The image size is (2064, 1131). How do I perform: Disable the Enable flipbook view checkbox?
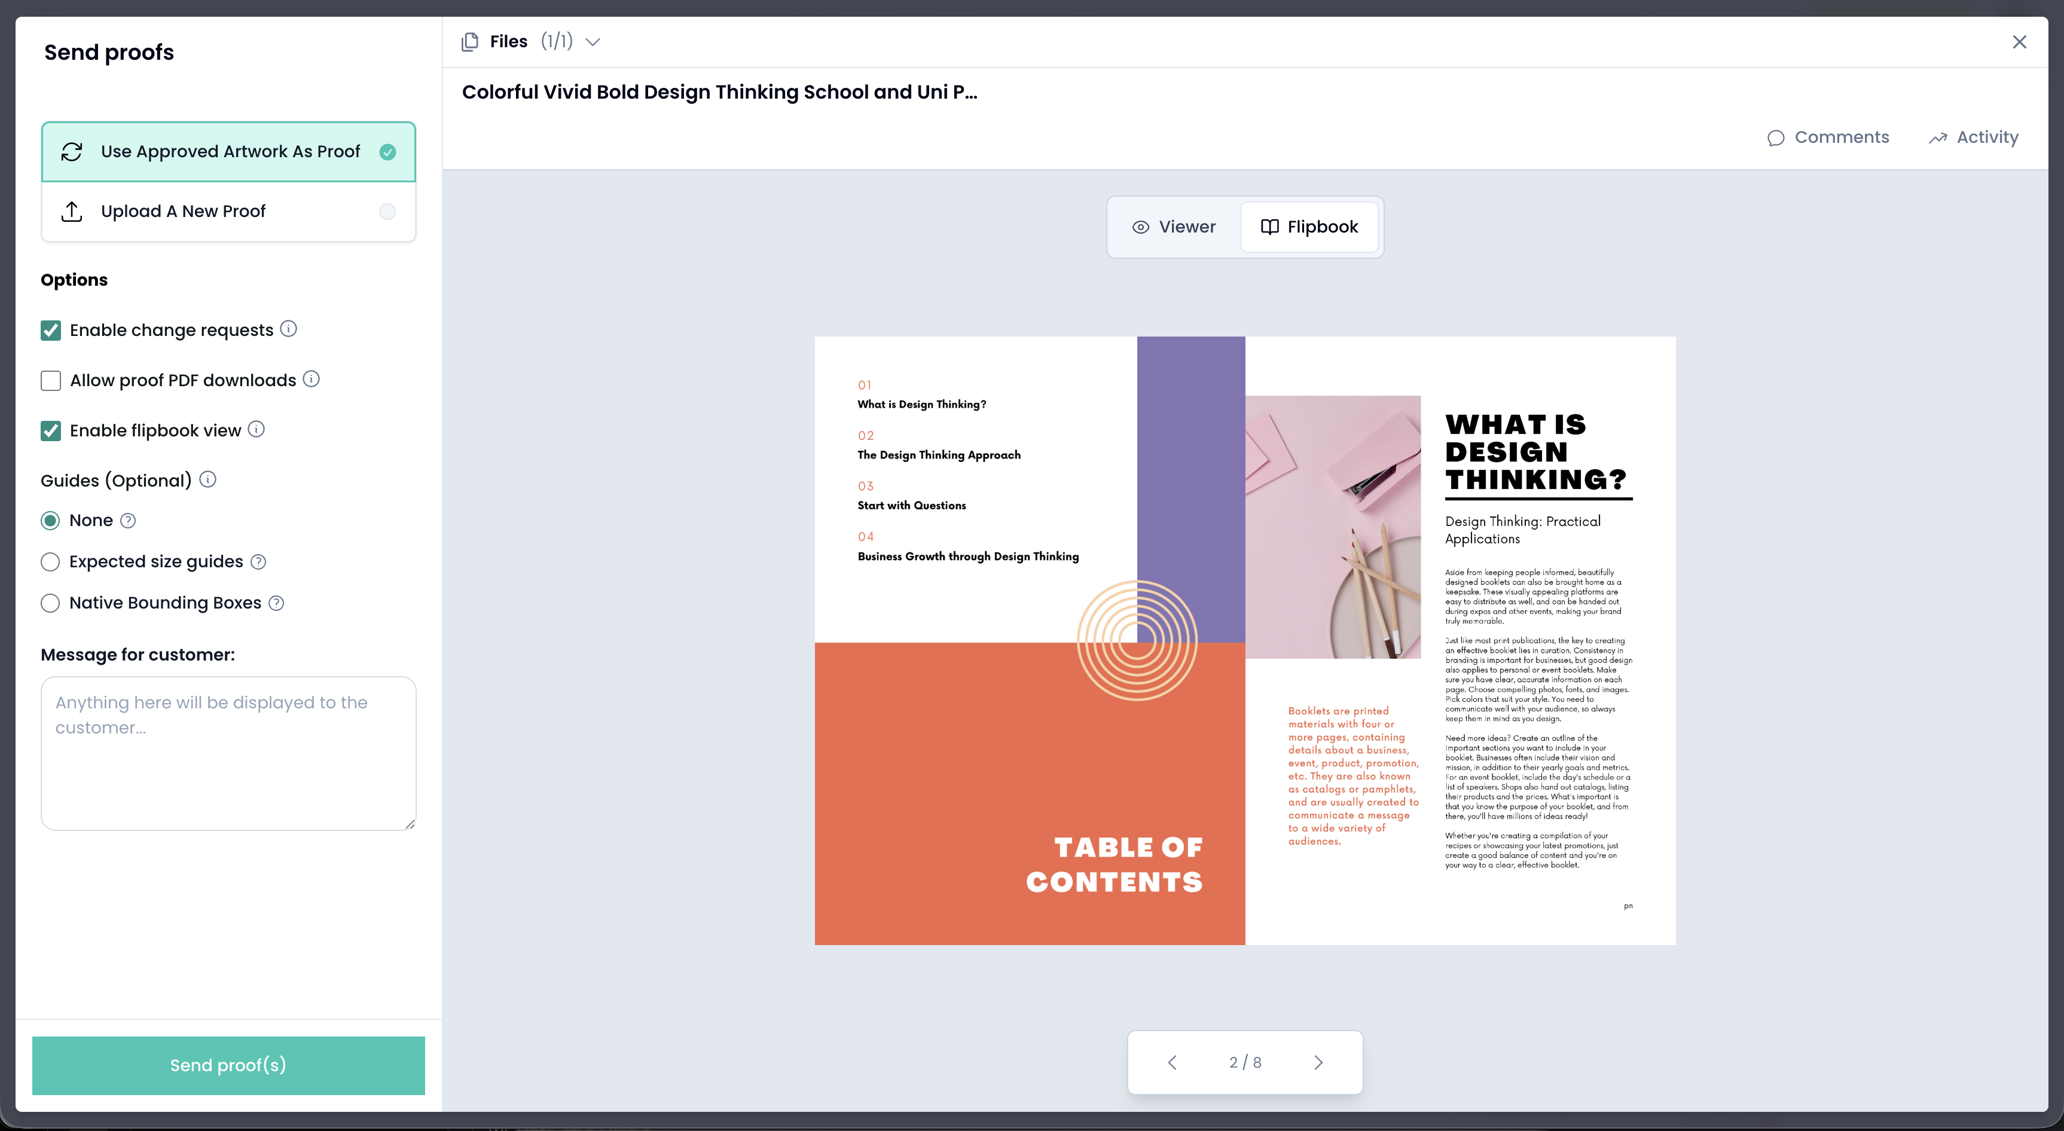[x=50, y=431]
